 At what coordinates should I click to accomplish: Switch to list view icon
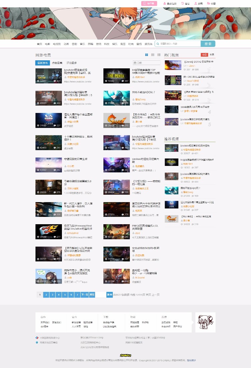coord(159,55)
